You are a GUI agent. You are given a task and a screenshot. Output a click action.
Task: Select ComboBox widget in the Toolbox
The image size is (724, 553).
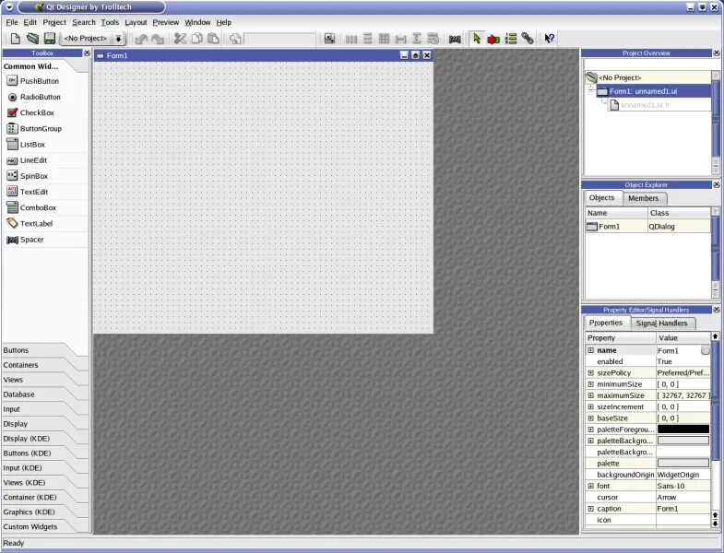click(x=45, y=207)
